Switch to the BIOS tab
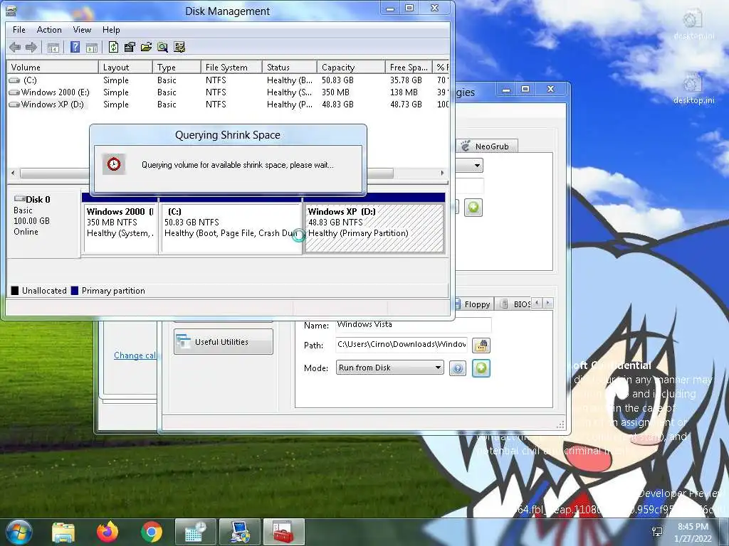The image size is (729, 546). (514, 304)
